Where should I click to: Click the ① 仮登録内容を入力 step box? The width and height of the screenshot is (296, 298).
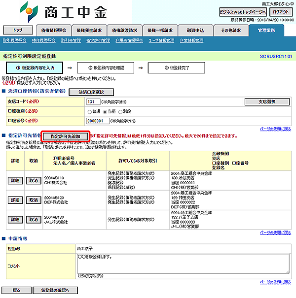[35, 68]
